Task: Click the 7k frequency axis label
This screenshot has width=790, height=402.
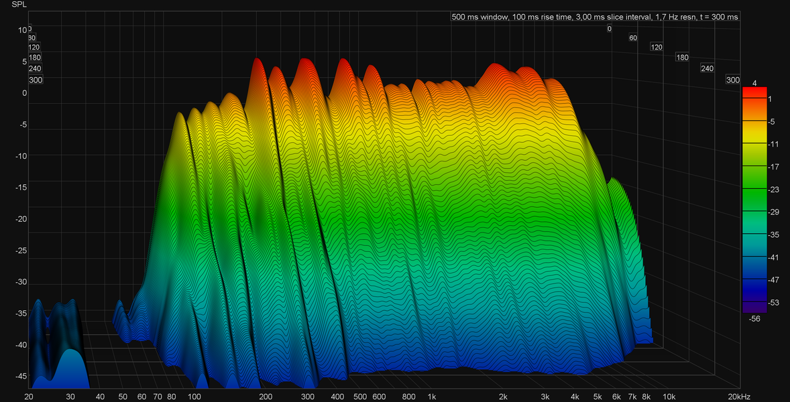Action: click(633, 397)
